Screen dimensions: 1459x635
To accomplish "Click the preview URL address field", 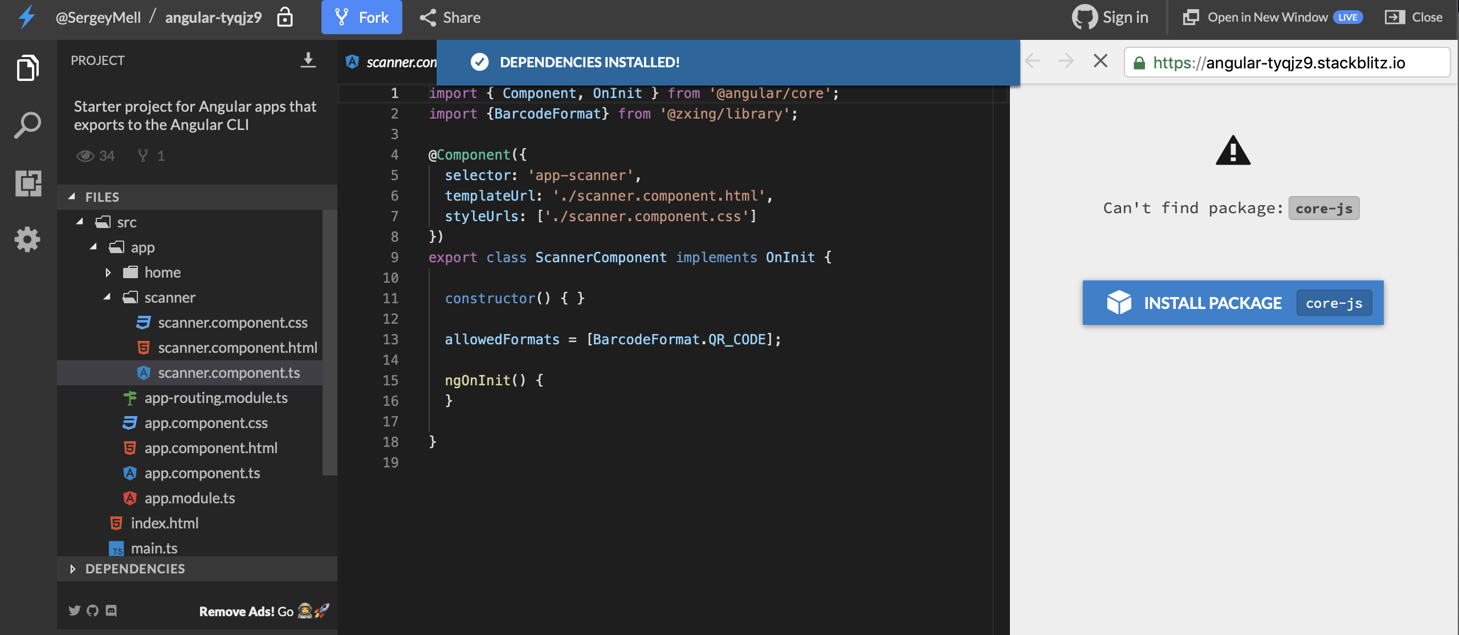I will coord(1287,62).
